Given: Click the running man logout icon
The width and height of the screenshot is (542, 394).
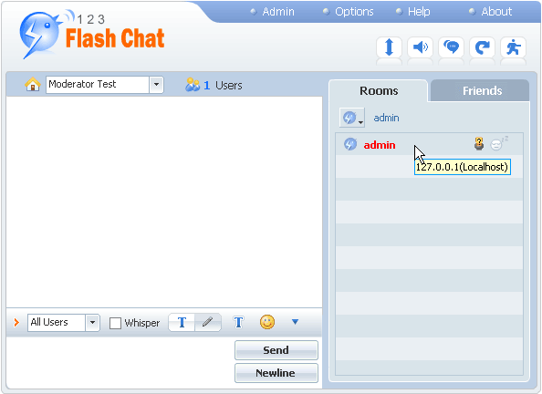Looking at the screenshot, I should point(514,47).
